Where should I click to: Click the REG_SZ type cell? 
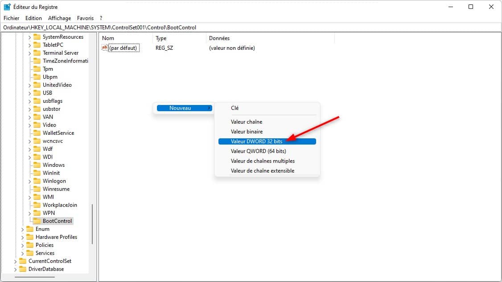pyautogui.click(x=164, y=48)
